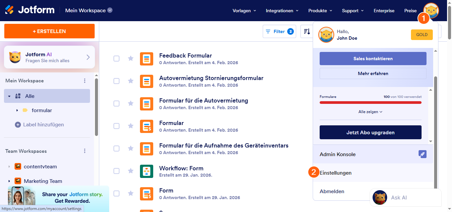This screenshot has width=452, height=212.
Task: Check the box for Formular für die Autovermietung
Action: [116, 103]
